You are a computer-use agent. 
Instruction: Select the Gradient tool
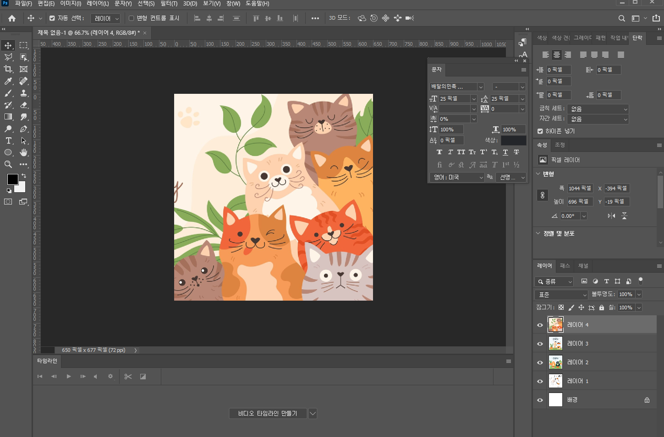pos(8,117)
